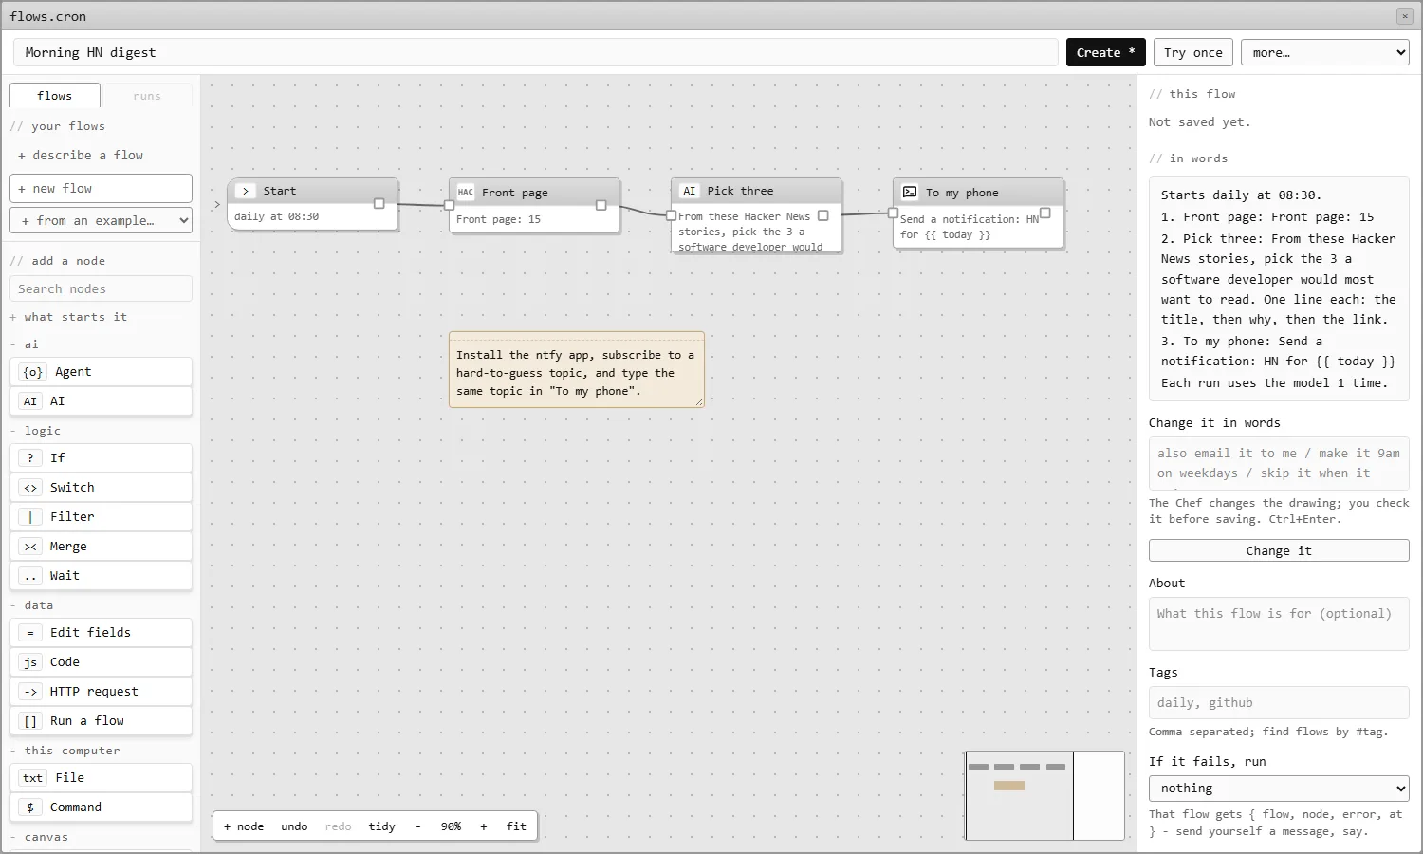
Task: Click the flow name field 'Morning HN digest'
Action: tap(536, 53)
